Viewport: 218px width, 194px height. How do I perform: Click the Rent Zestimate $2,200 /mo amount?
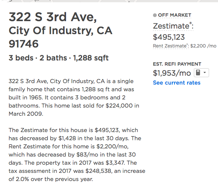pos(203,46)
